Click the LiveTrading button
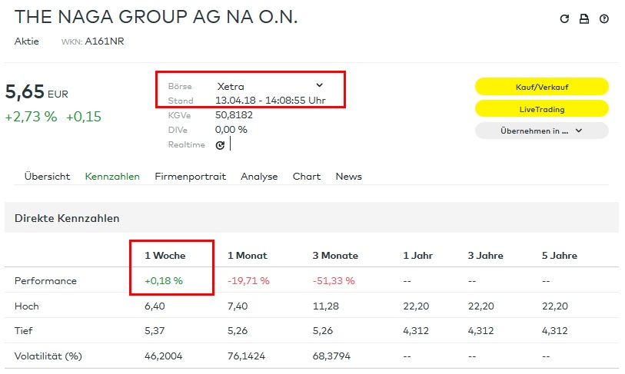Viewport: 625px width, 374px height. point(541,108)
